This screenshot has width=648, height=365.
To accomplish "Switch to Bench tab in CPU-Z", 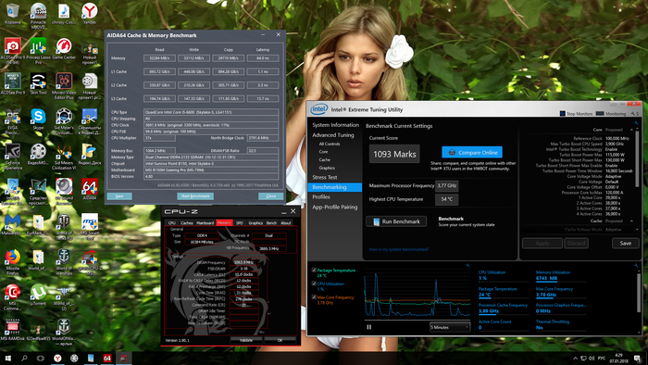I will (x=271, y=223).
